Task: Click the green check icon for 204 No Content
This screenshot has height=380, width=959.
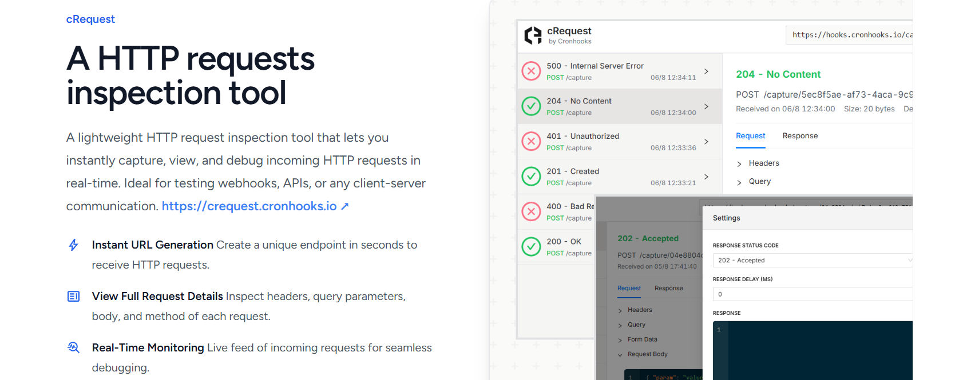Action: pos(531,106)
